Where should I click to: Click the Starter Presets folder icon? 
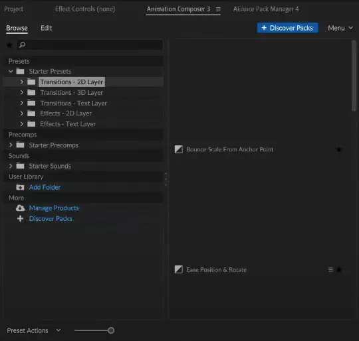(x=20, y=71)
